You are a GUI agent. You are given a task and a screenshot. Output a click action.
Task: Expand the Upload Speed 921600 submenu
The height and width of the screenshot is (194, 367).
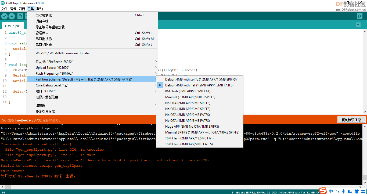click(x=92, y=68)
